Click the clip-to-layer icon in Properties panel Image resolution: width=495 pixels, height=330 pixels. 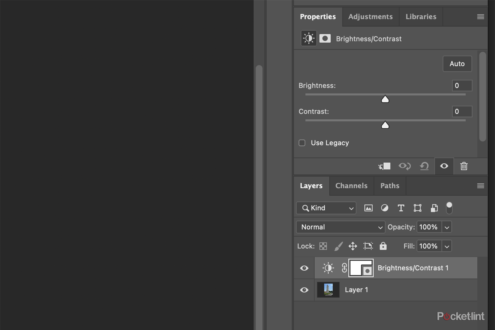point(385,166)
